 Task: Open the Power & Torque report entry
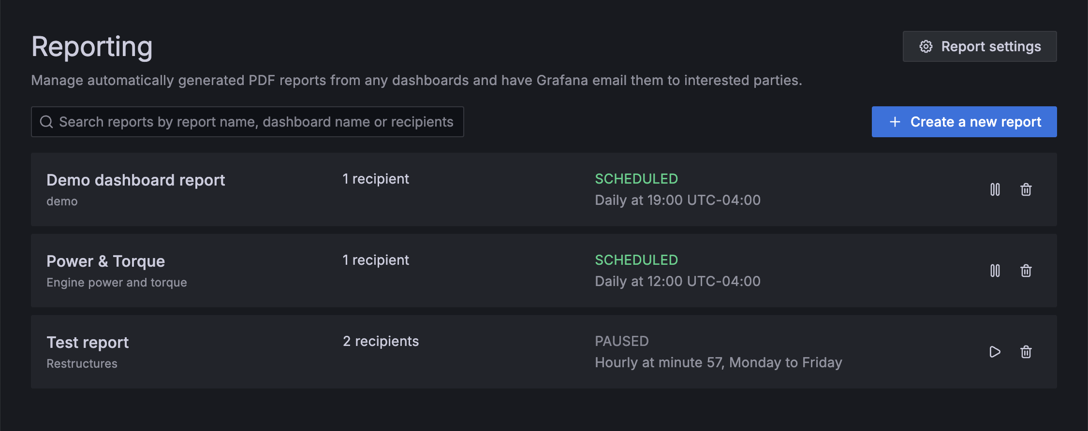tap(106, 260)
